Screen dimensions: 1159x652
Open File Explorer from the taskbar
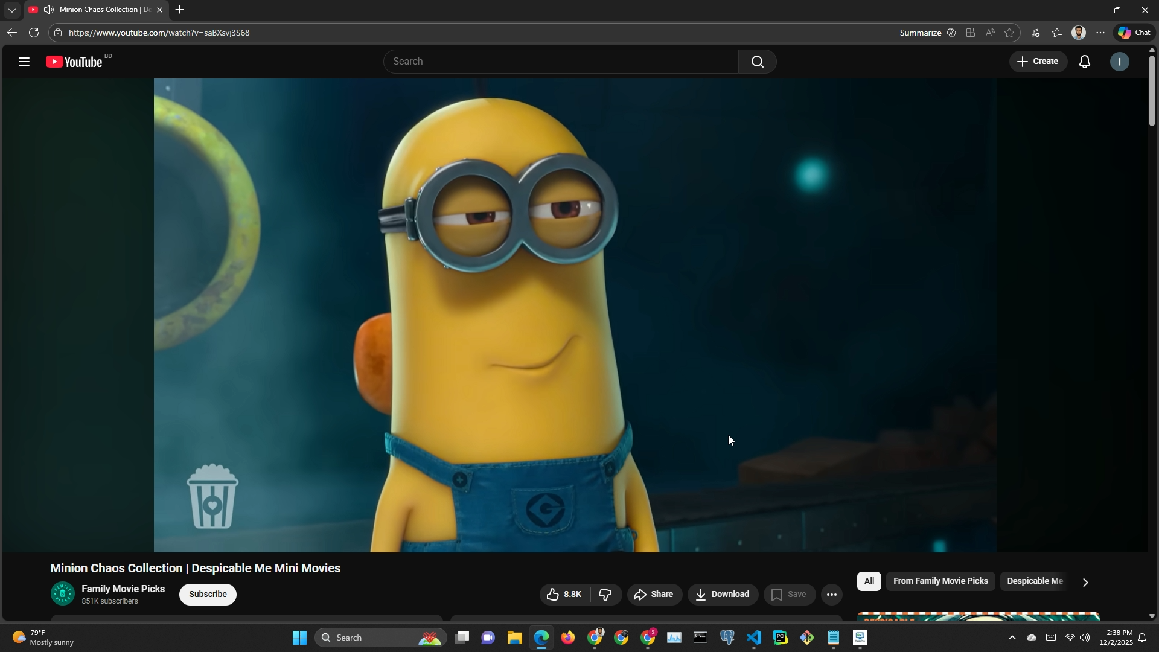[514, 638]
